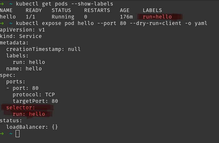Click the Running status of the hello pod

tap(63, 17)
